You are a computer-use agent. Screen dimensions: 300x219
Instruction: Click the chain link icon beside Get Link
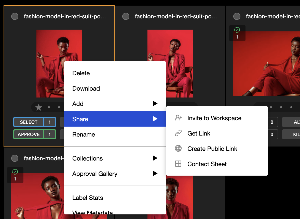pos(178,133)
